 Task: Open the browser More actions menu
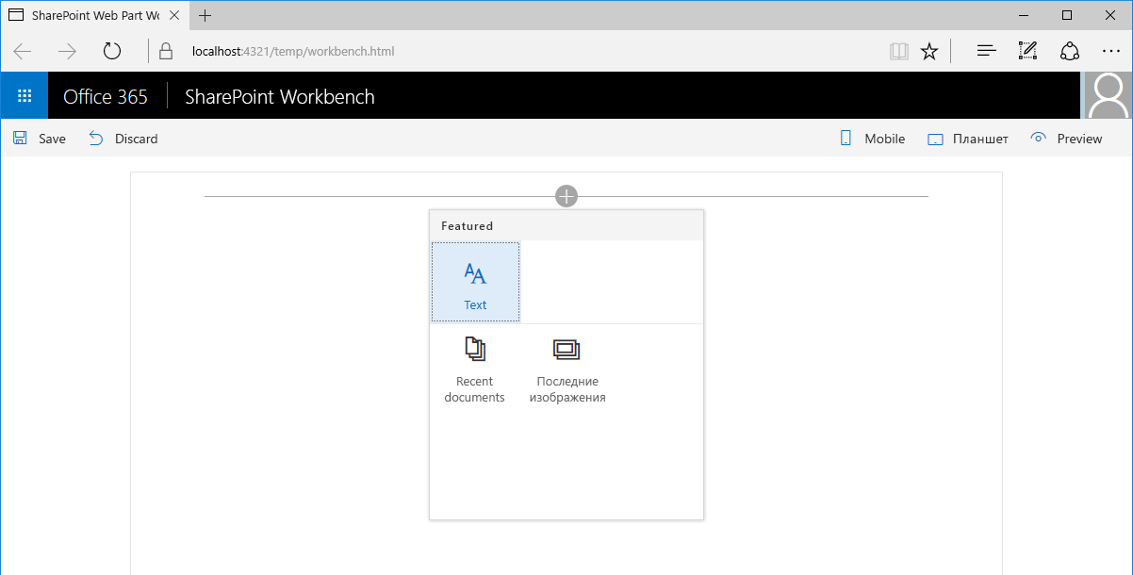tap(1110, 51)
